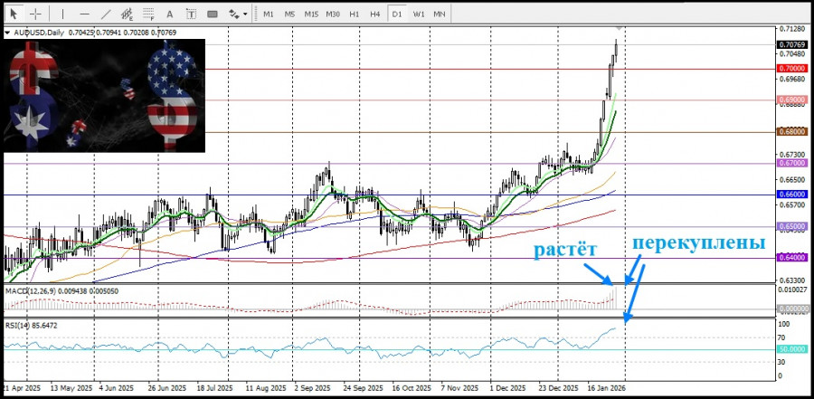
Task: Click the teal RSI 50.0000 level label
Action: (791, 349)
